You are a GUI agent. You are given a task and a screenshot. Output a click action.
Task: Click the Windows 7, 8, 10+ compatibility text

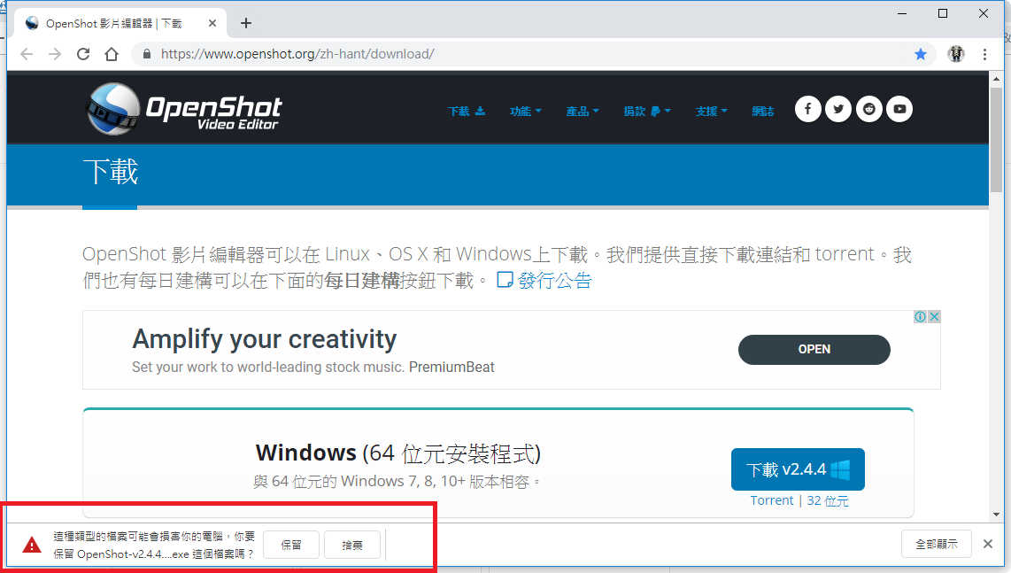[x=397, y=482]
